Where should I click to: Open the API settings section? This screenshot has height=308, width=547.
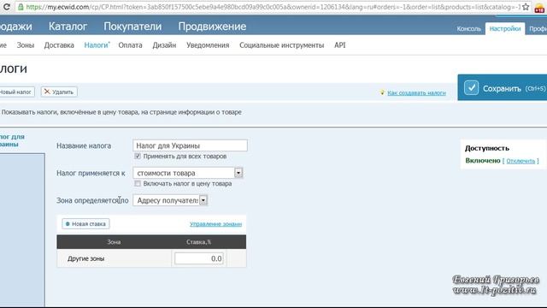click(x=340, y=45)
